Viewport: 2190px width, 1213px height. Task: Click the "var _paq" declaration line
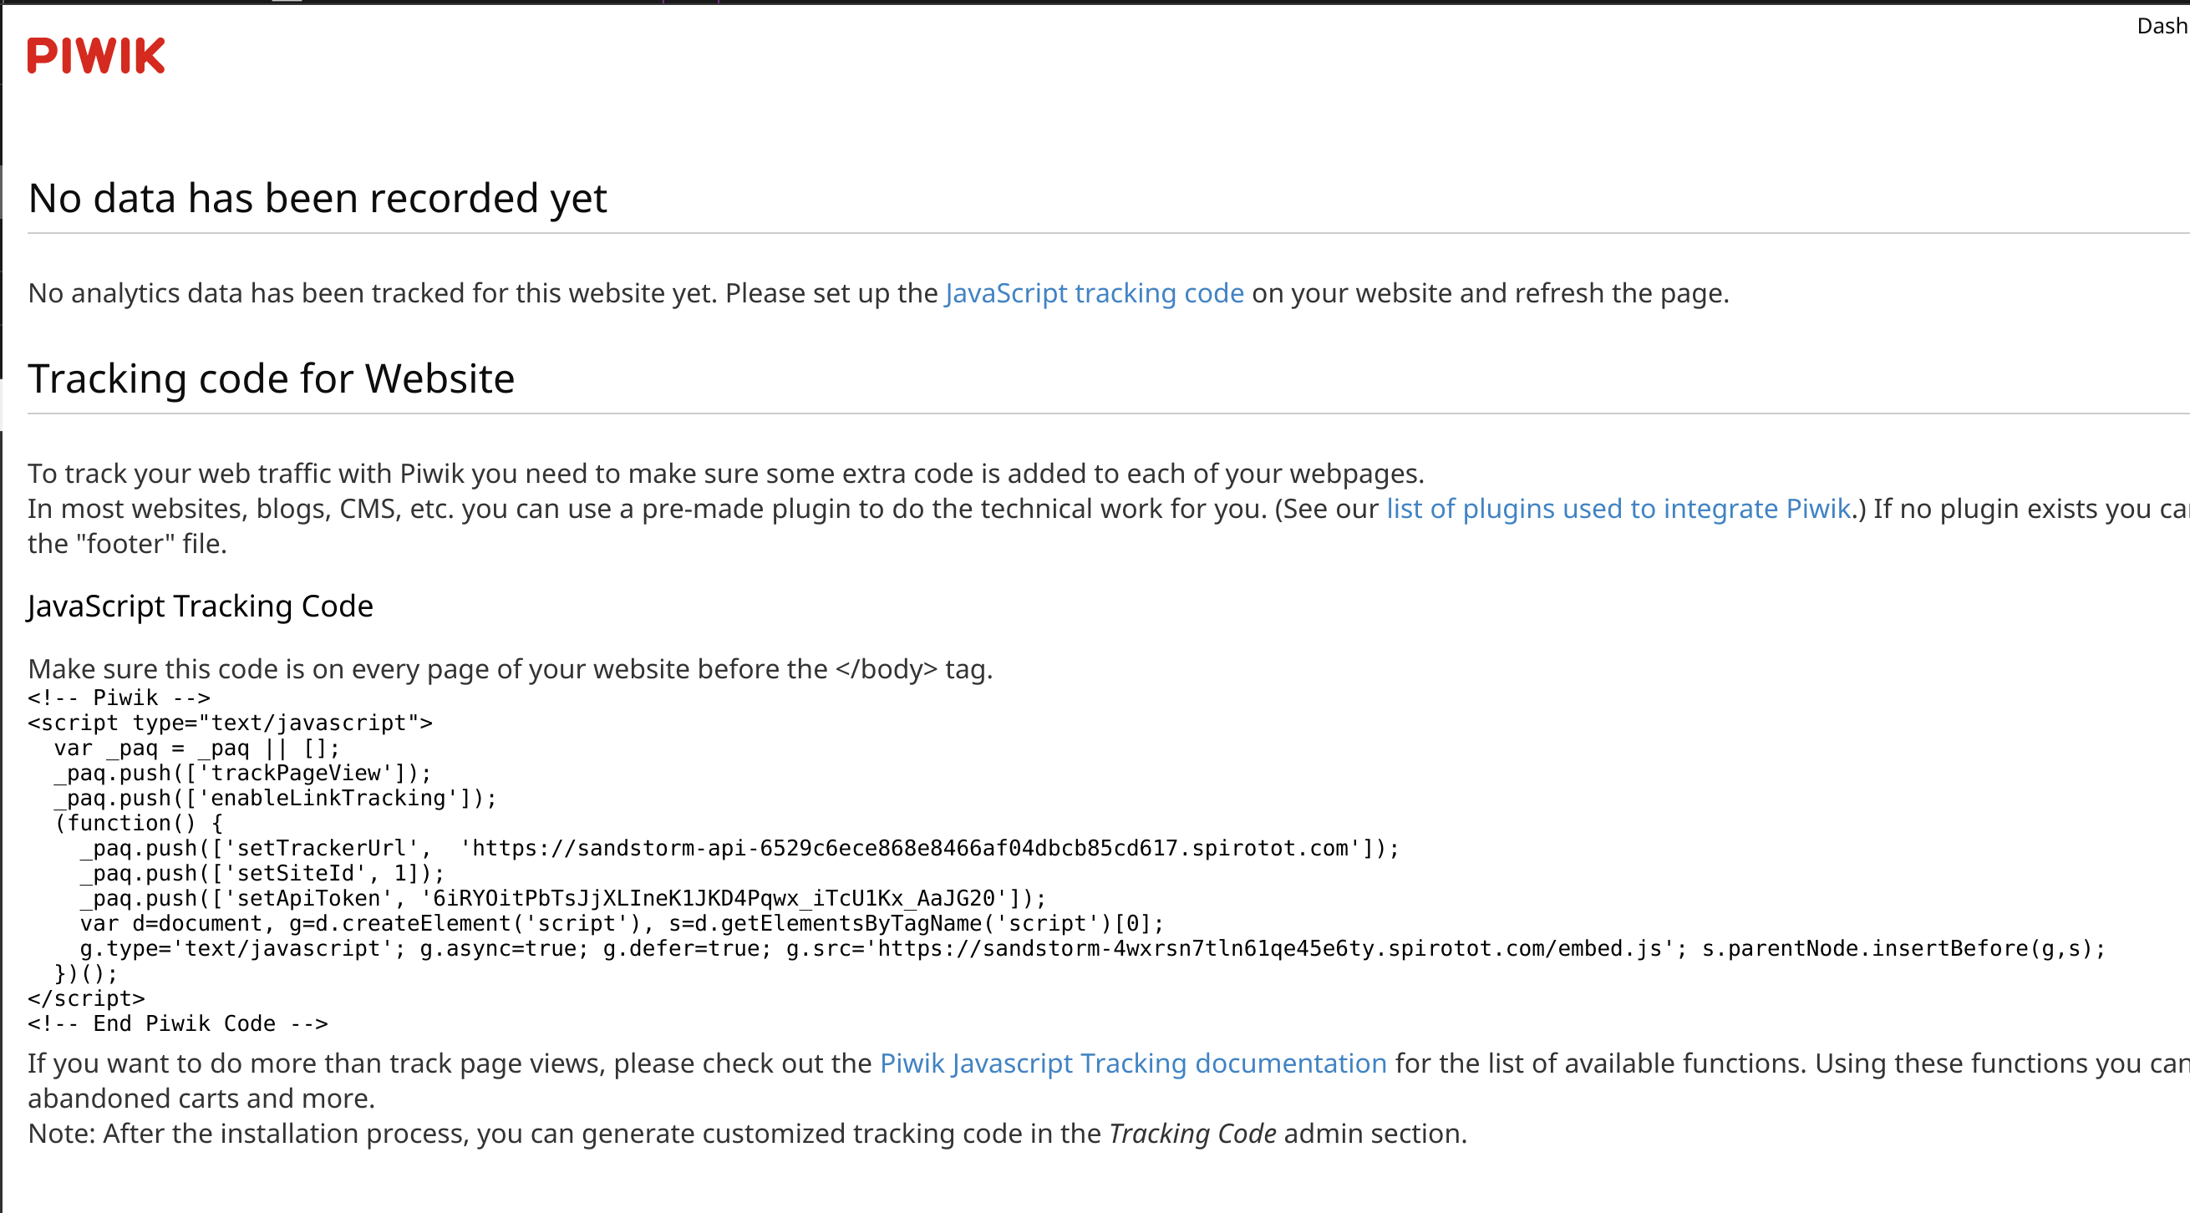pyautogui.click(x=196, y=748)
